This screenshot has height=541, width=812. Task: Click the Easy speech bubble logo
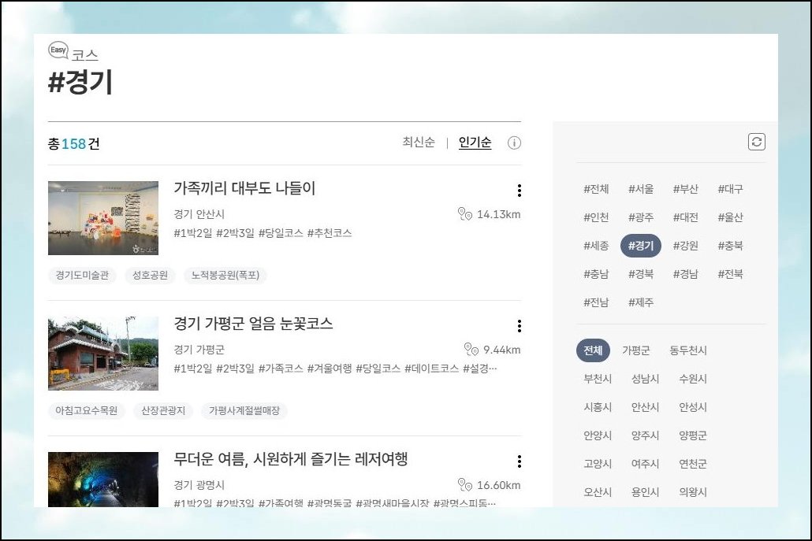click(x=58, y=50)
